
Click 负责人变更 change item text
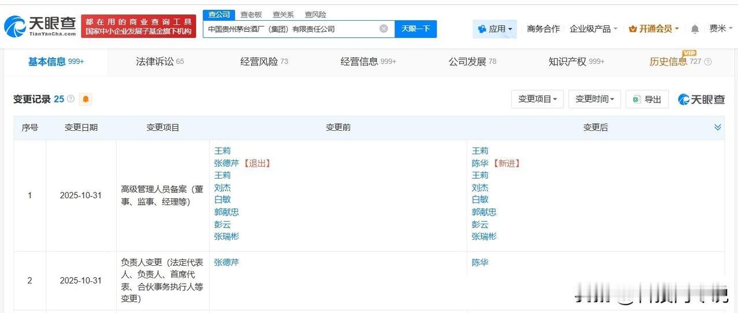(x=162, y=281)
